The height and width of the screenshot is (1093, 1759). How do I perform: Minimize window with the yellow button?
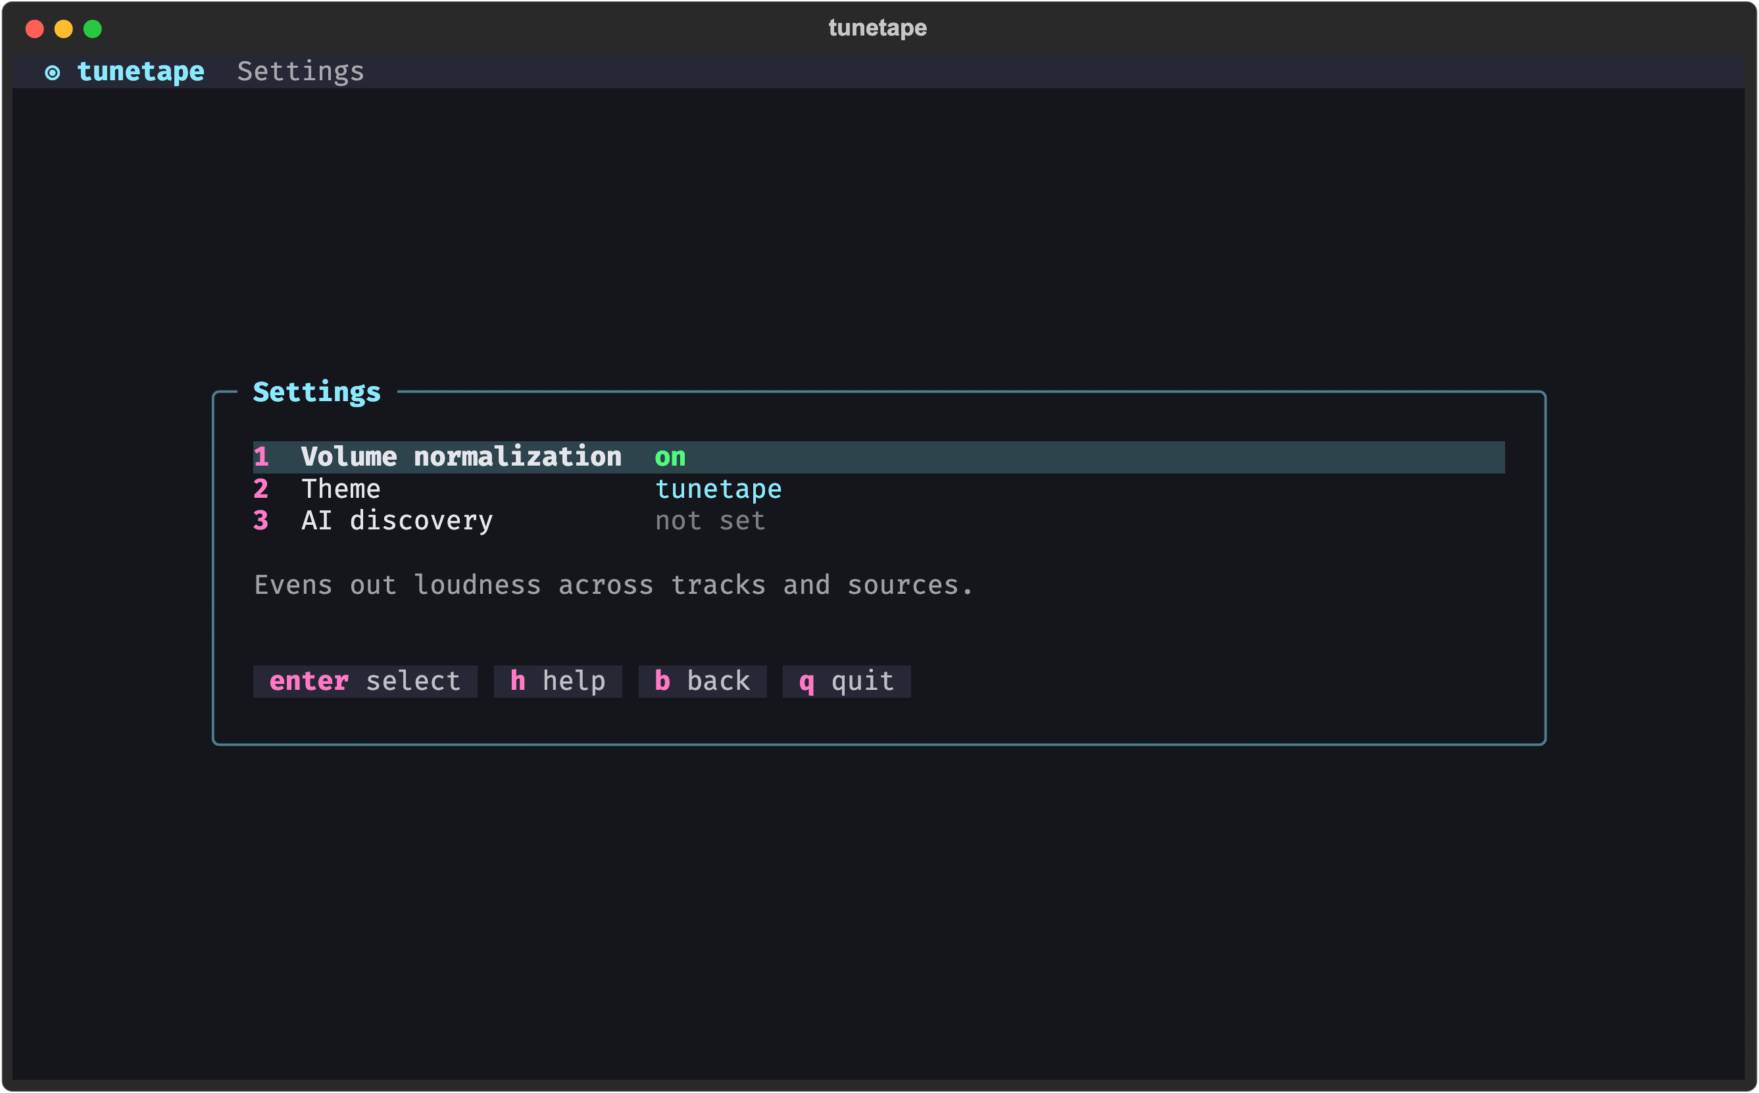[x=64, y=29]
